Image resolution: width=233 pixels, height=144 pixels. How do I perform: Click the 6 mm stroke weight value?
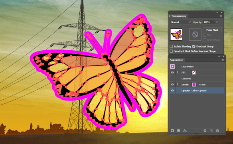(202, 85)
